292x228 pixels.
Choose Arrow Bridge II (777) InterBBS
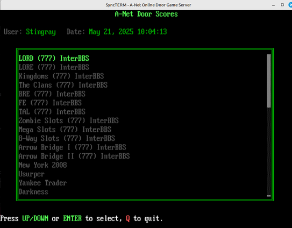pos(74,156)
